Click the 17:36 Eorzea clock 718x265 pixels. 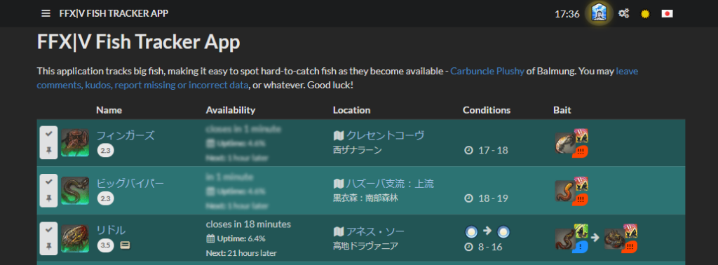click(x=567, y=14)
